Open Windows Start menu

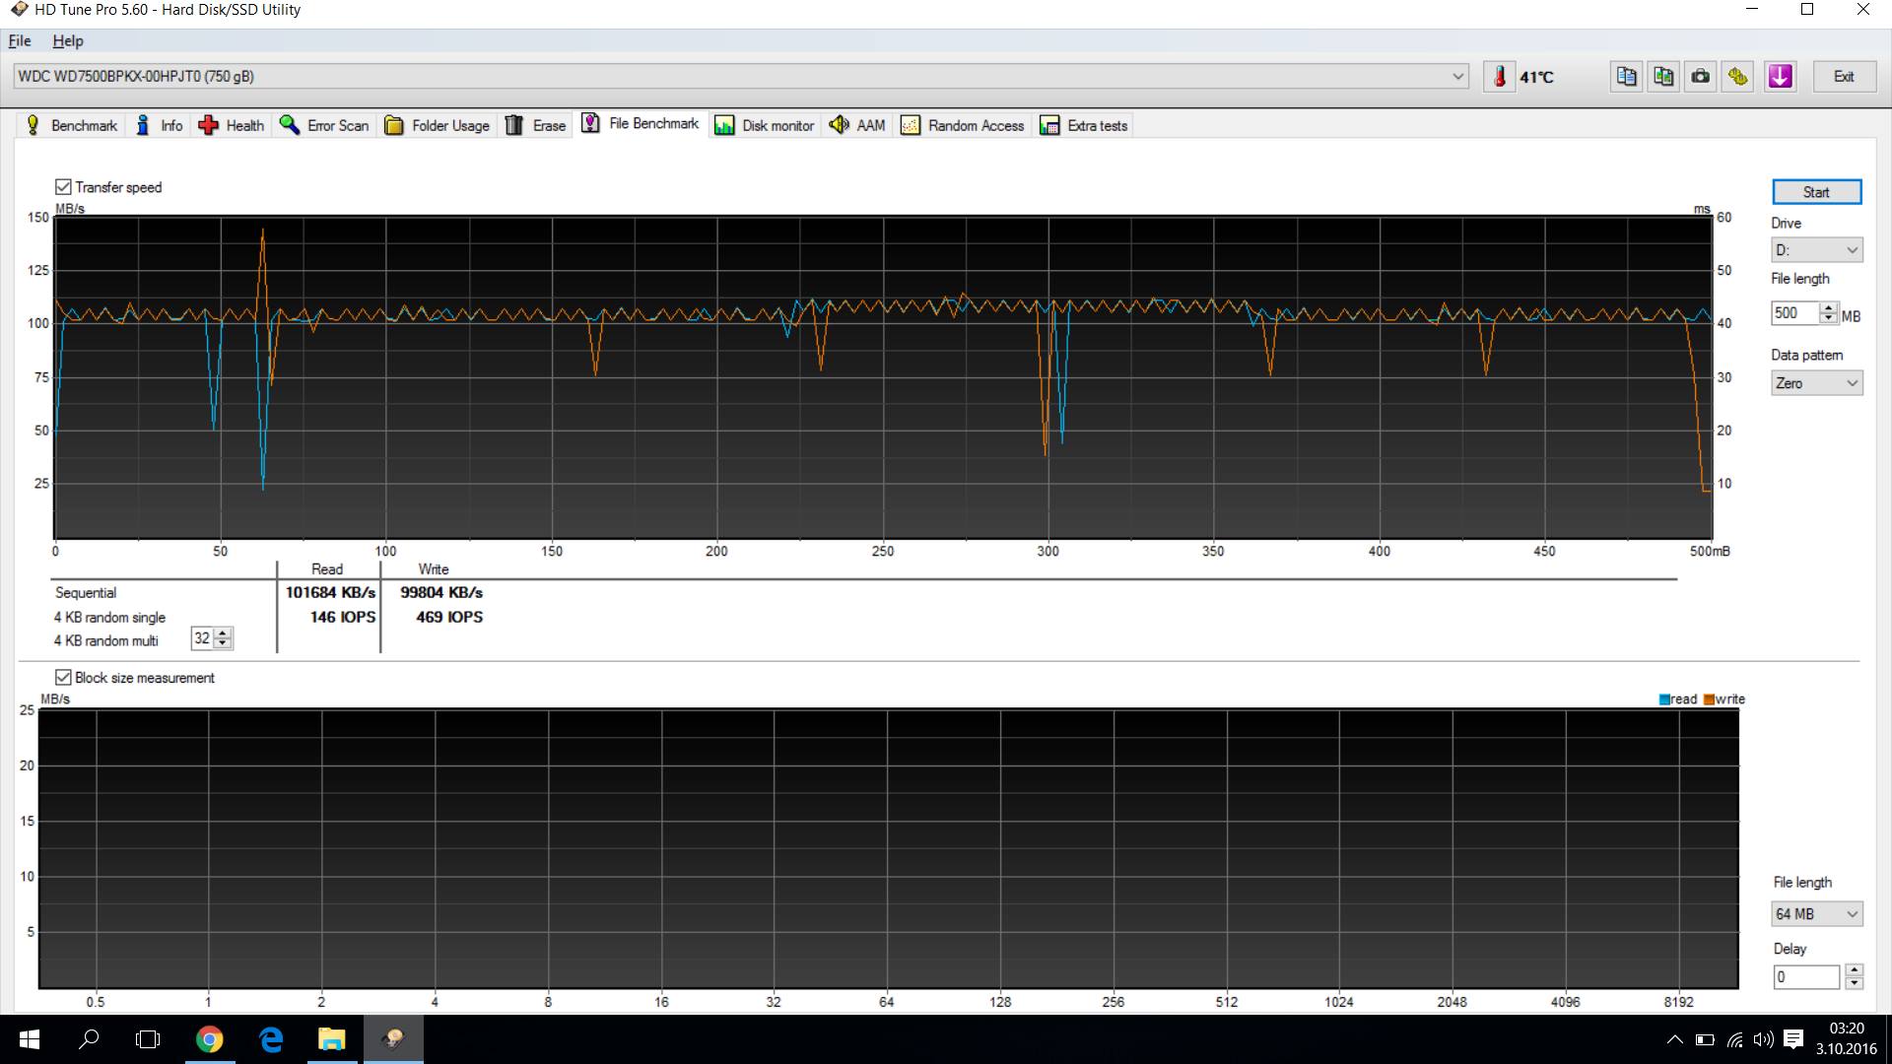pos(29,1039)
